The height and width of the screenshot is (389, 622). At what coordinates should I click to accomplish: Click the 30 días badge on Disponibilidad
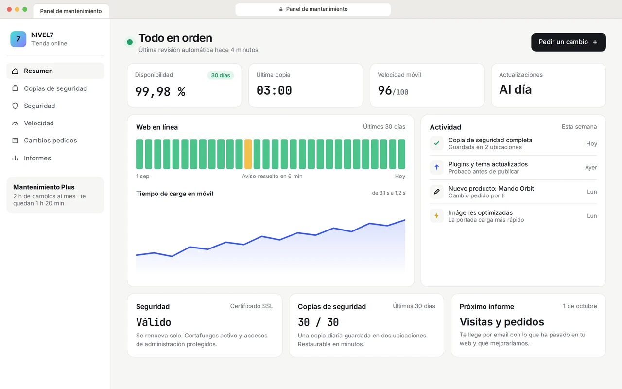coord(221,75)
